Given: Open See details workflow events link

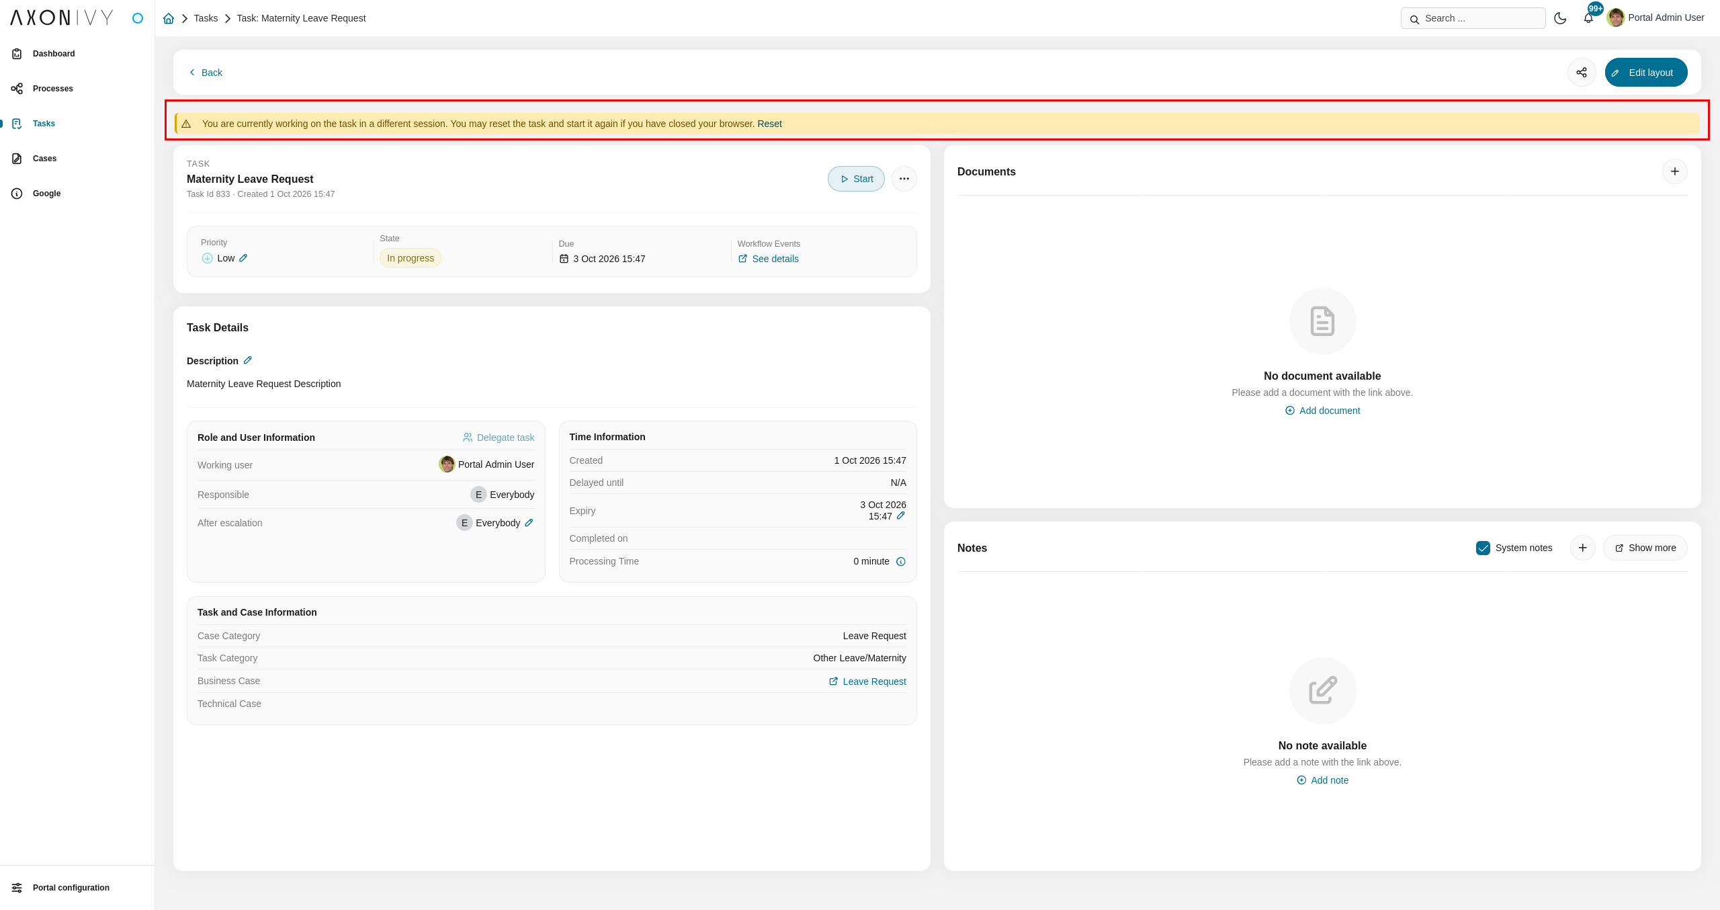Looking at the screenshot, I should click(x=768, y=259).
